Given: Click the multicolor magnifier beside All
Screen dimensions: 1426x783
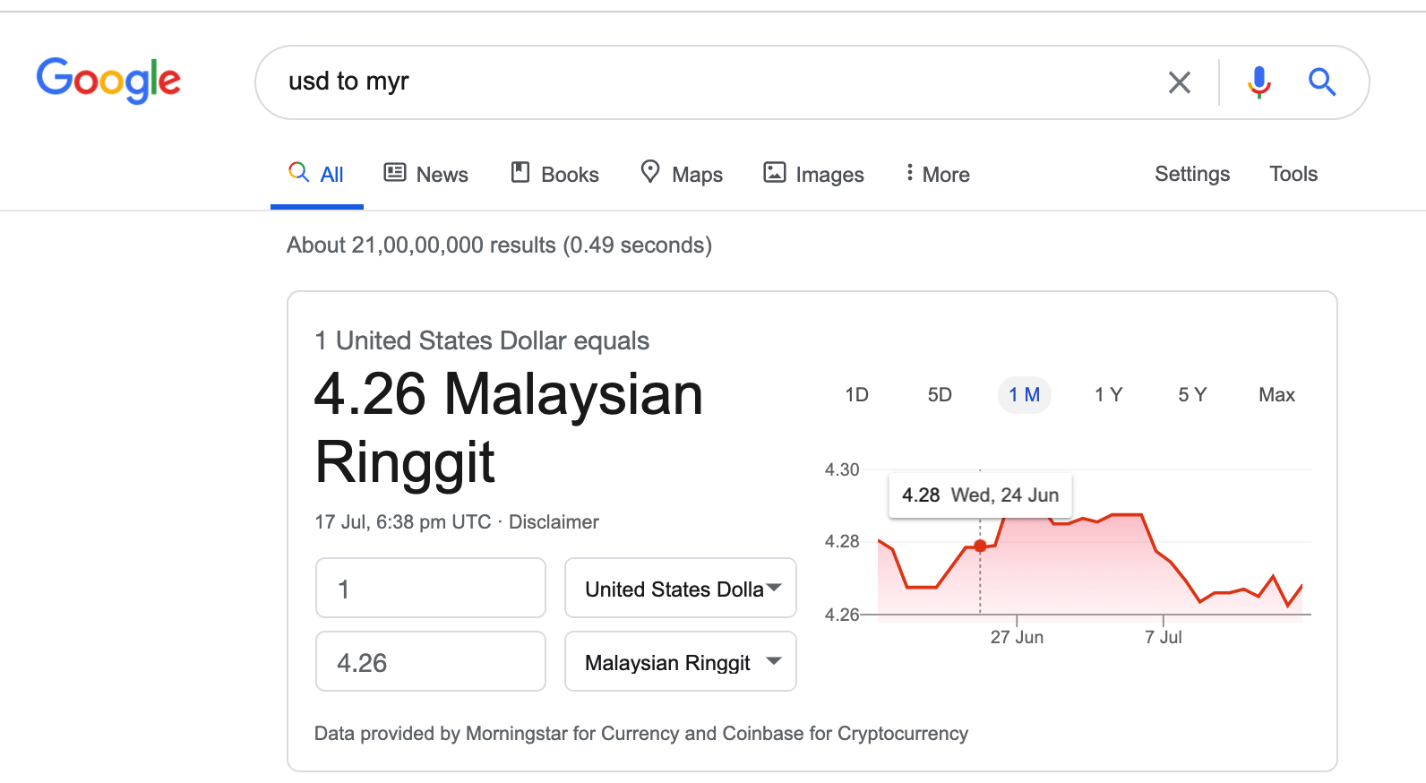Looking at the screenshot, I should pyautogui.click(x=299, y=171).
